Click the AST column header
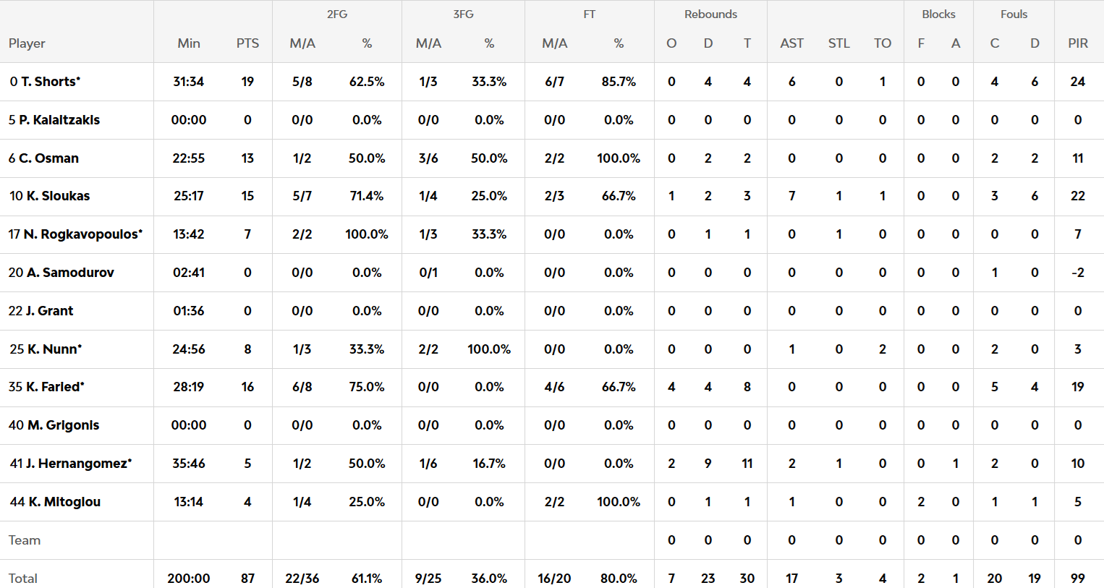Image resolution: width=1104 pixels, height=588 pixels. tap(791, 43)
